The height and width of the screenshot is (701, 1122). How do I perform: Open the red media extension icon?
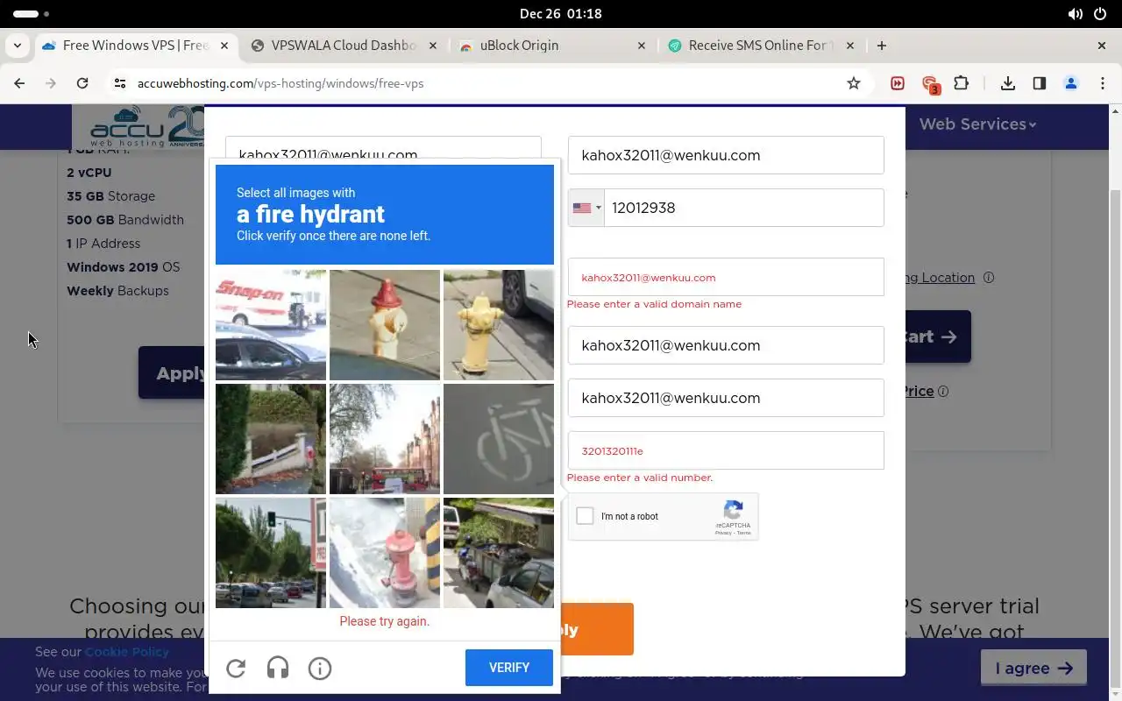tap(898, 83)
